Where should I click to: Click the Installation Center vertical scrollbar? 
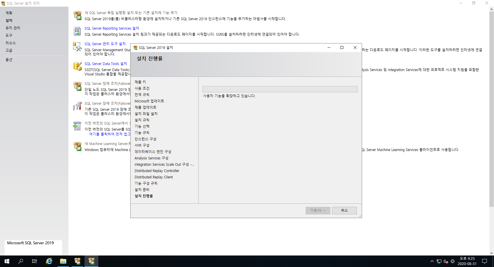pyautogui.click(x=491, y=109)
